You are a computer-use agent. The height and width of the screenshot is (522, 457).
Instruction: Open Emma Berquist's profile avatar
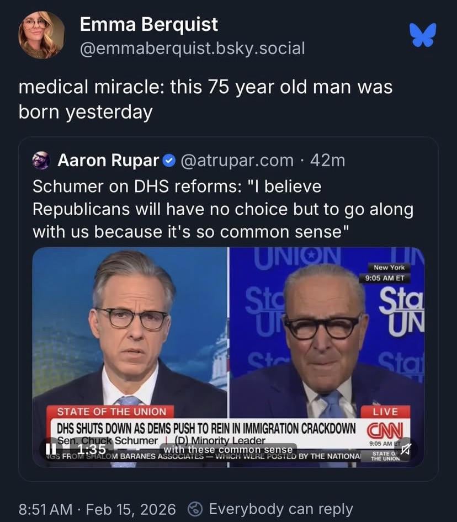42,35
